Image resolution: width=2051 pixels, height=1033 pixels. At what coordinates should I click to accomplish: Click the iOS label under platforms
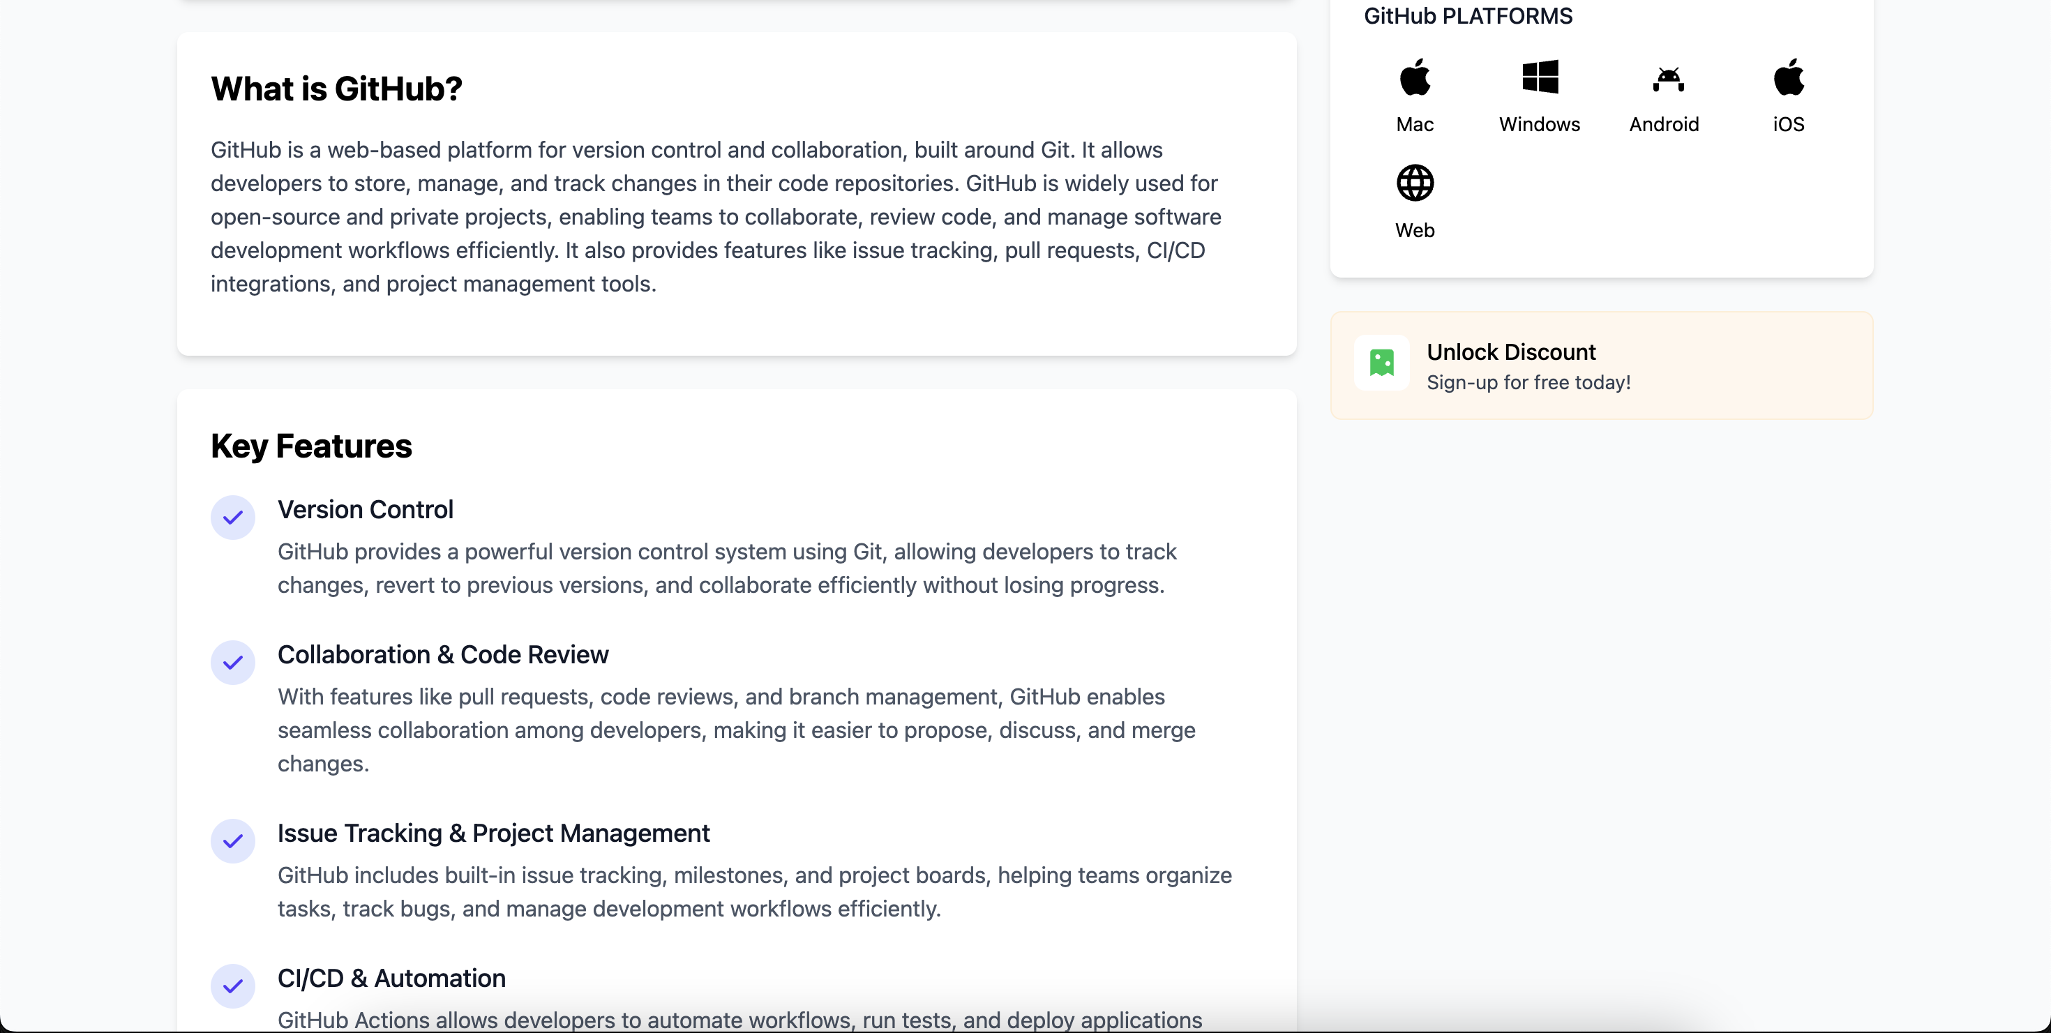point(1788,124)
